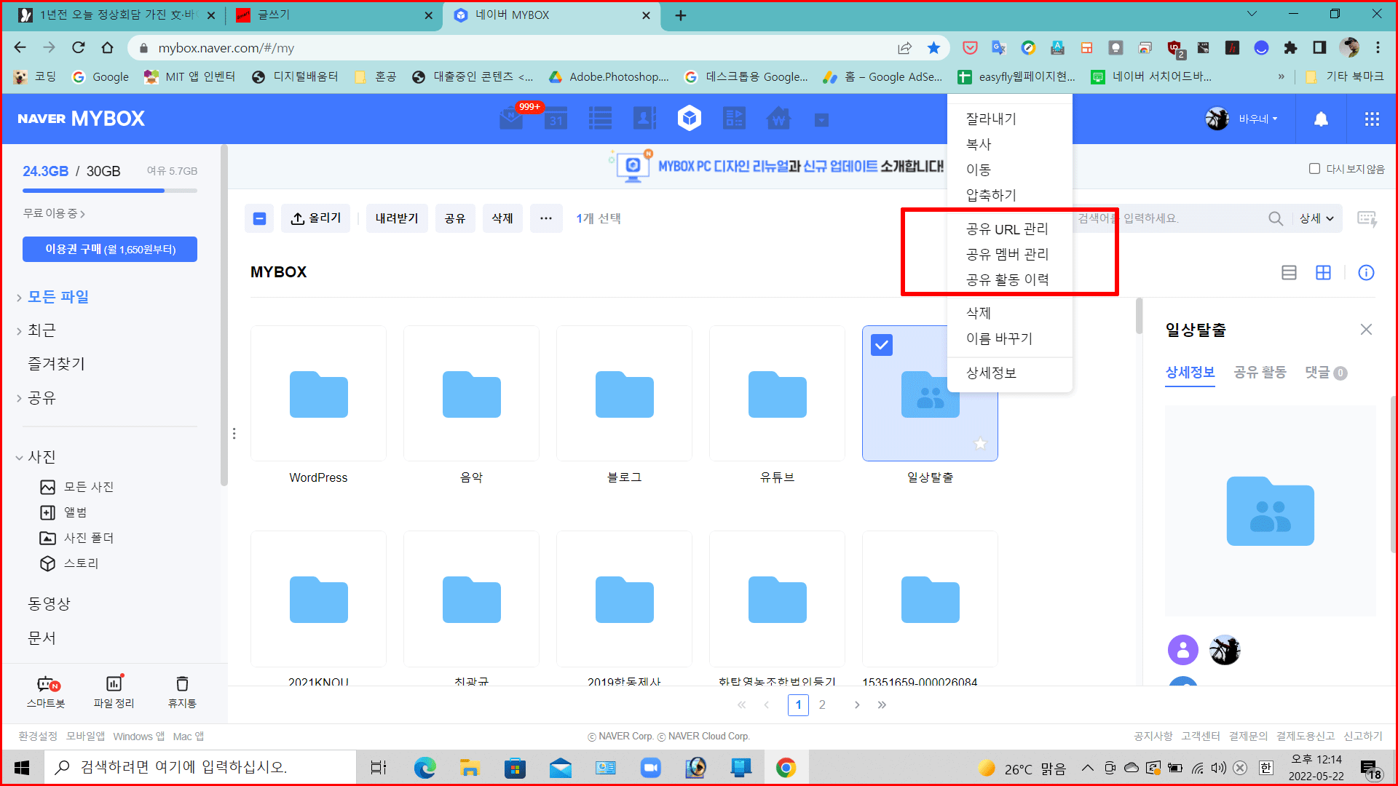This screenshot has height=786, width=1398.
Task: Uncheck the 일상탈출 folder checkbox
Action: click(881, 345)
